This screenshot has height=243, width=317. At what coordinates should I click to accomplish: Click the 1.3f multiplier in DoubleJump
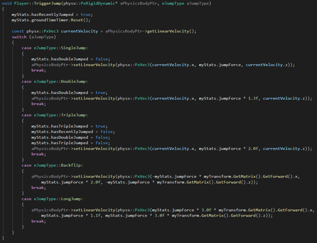[x=253, y=98]
